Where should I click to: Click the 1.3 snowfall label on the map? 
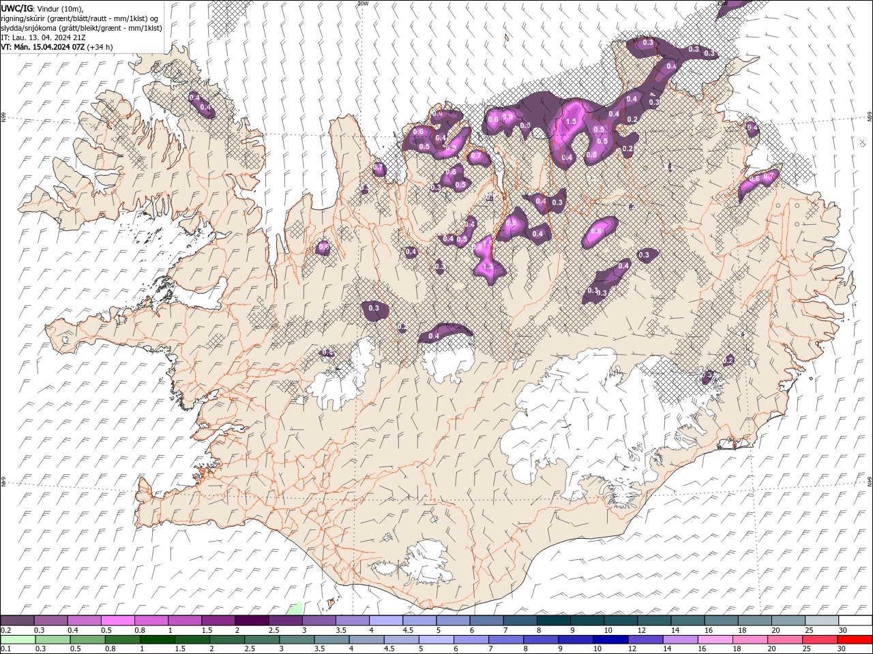(x=488, y=268)
